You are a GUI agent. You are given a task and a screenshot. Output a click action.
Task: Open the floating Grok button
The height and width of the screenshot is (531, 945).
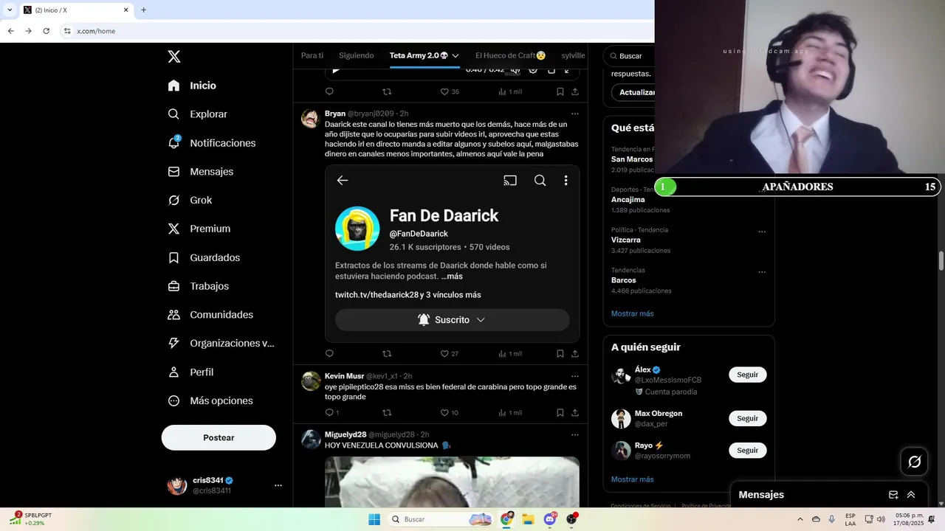coord(914,462)
